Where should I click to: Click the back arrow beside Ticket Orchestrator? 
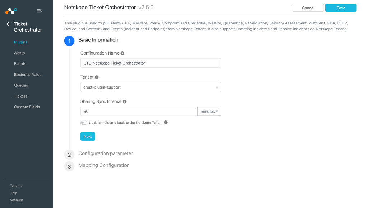[x=9, y=24]
